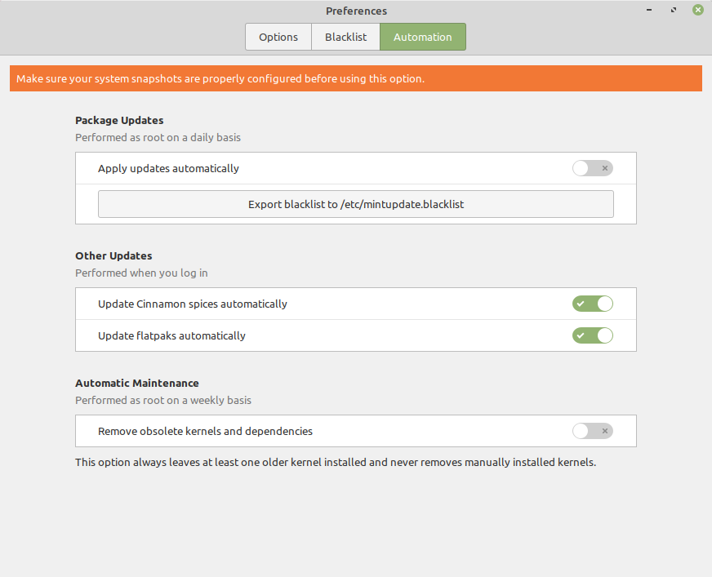Enable the Remove obsolete kernels switch

[x=592, y=431]
